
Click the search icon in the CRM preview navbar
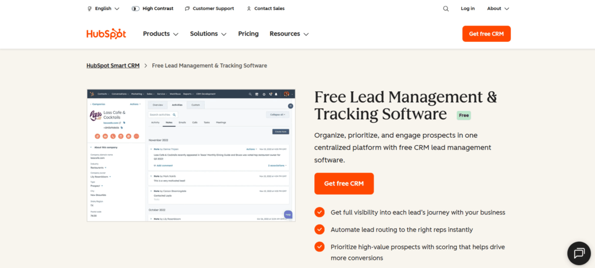[x=250, y=94]
